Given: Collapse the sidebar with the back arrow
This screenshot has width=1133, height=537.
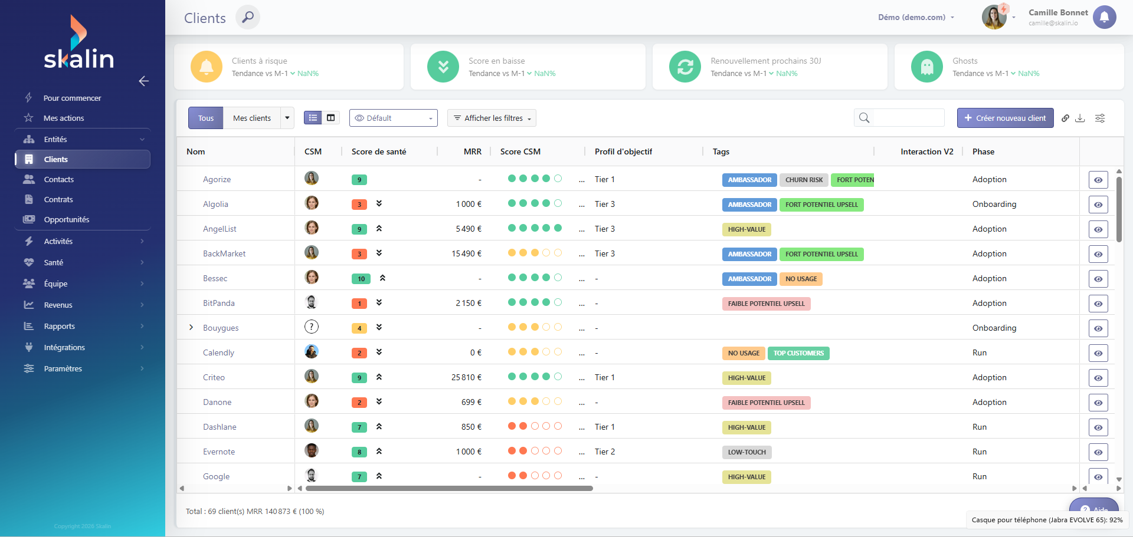Looking at the screenshot, I should coord(143,81).
